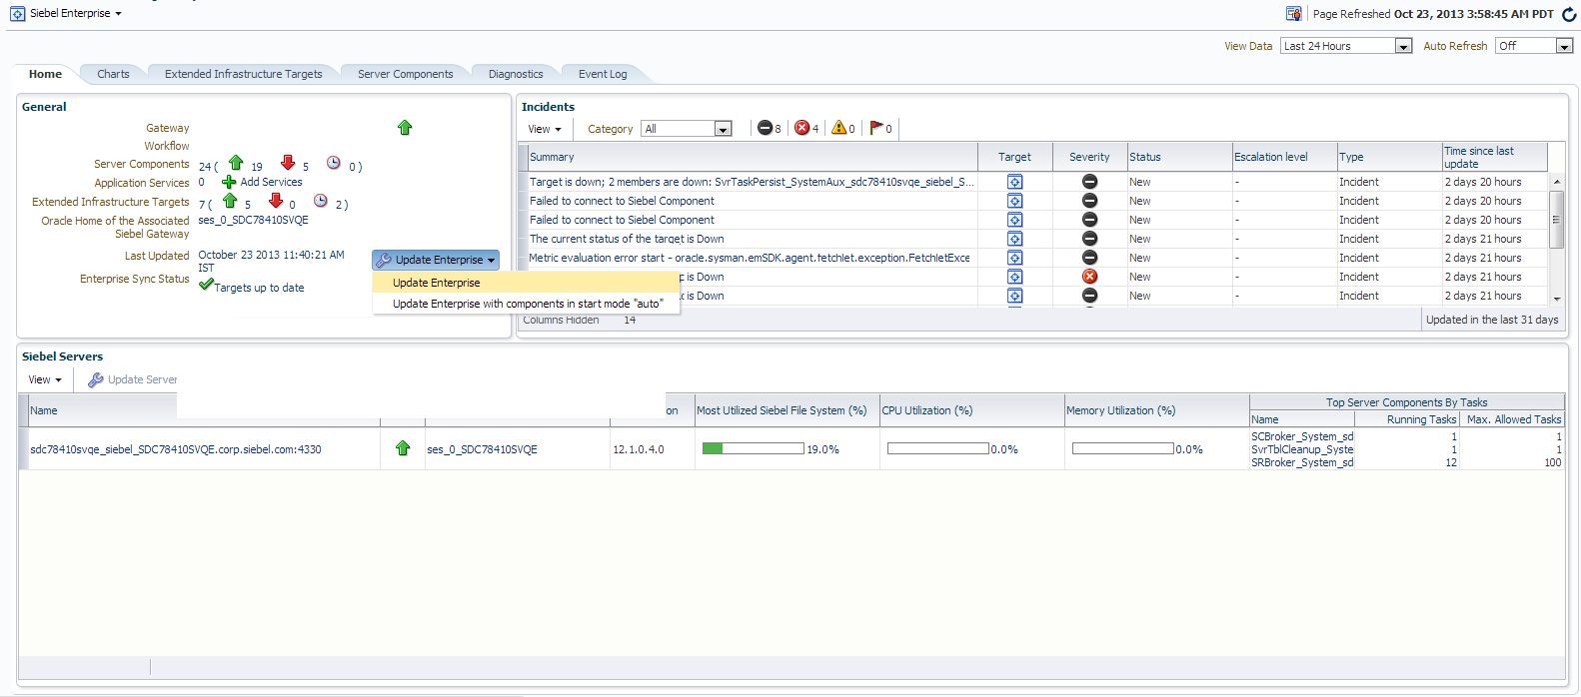The height and width of the screenshot is (697, 1581).
Task: Click File System utilization bar 19.0%
Action: pyautogui.click(x=753, y=448)
